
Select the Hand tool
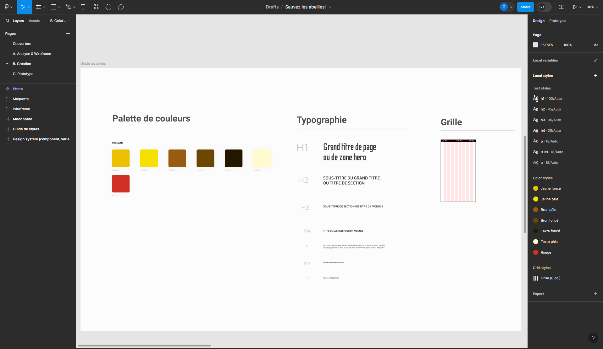pyautogui.click(x=108, y=7)
